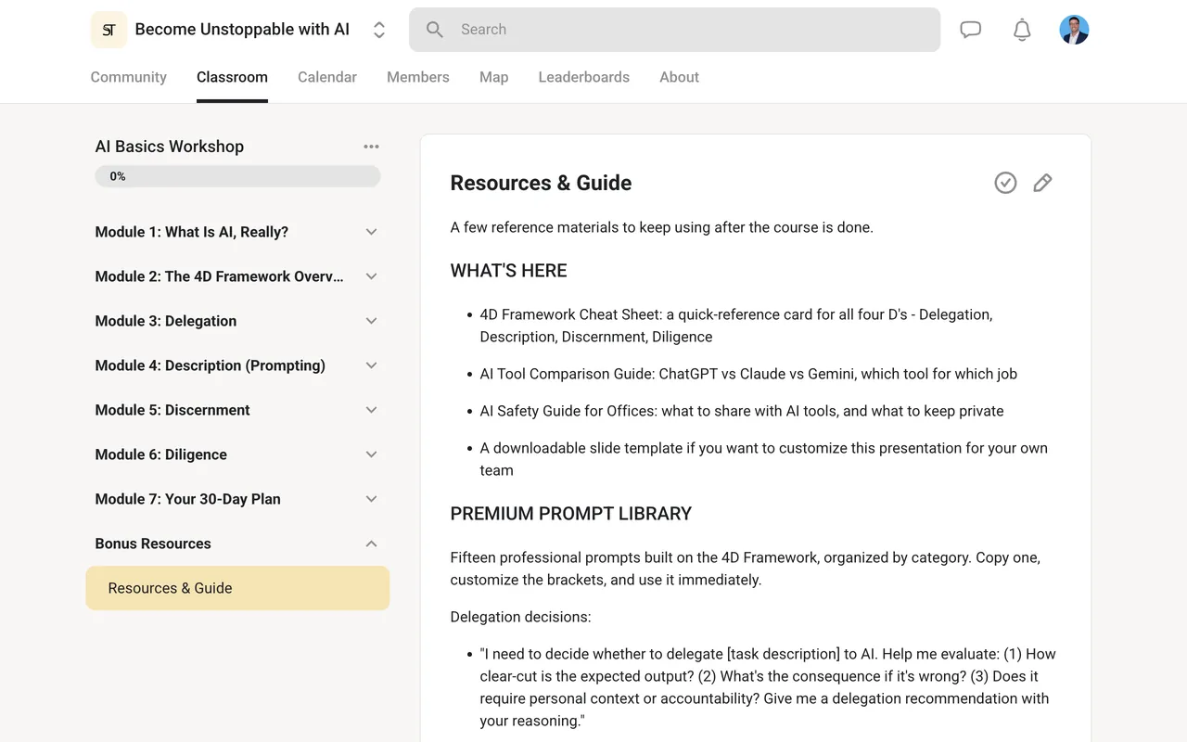Open the notifications bell
This screenshot has height=742, width=1187.
pos(1022,30)
